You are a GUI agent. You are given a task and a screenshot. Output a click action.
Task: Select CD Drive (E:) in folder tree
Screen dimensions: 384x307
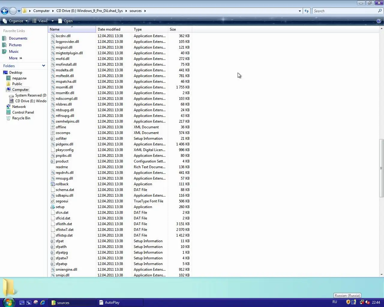pyautogui.click(x=31, y=101)
